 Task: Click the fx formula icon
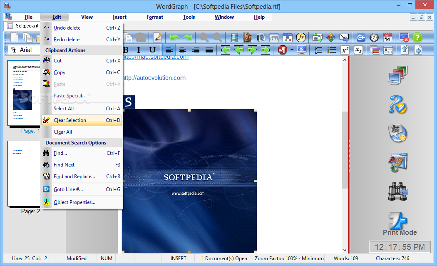point(301,37)
